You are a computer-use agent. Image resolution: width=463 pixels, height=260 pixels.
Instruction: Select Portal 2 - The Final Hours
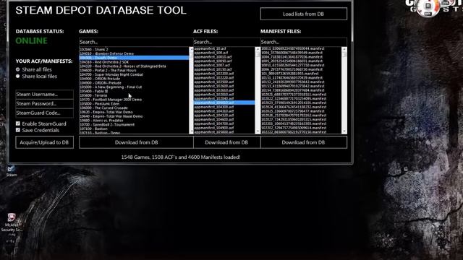(134, 71)
